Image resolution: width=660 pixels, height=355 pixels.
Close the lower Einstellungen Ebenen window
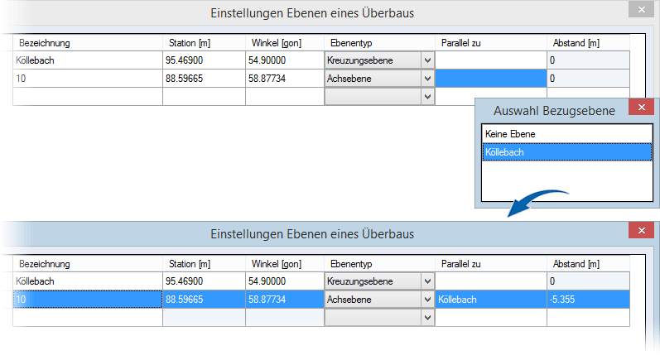pos(642,230)
